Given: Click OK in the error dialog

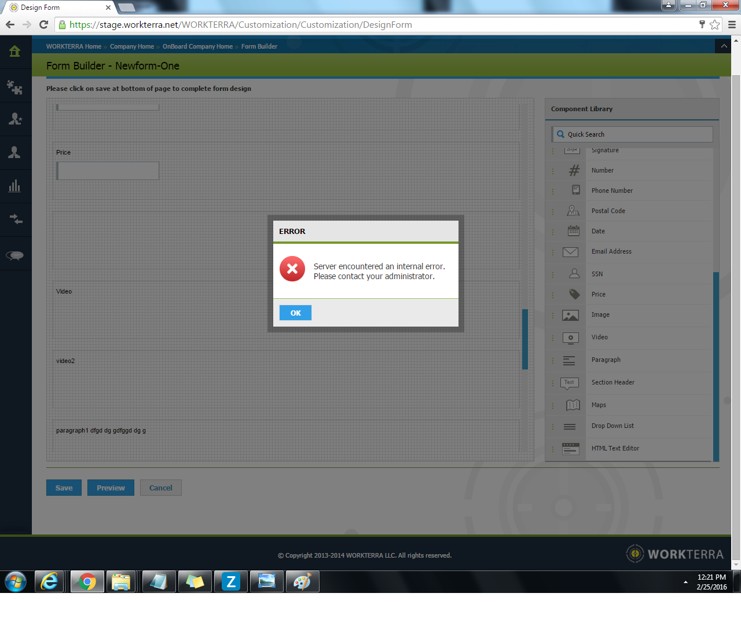Looking at the screenshot, I should pyautogui.click(x=295, y=313).
